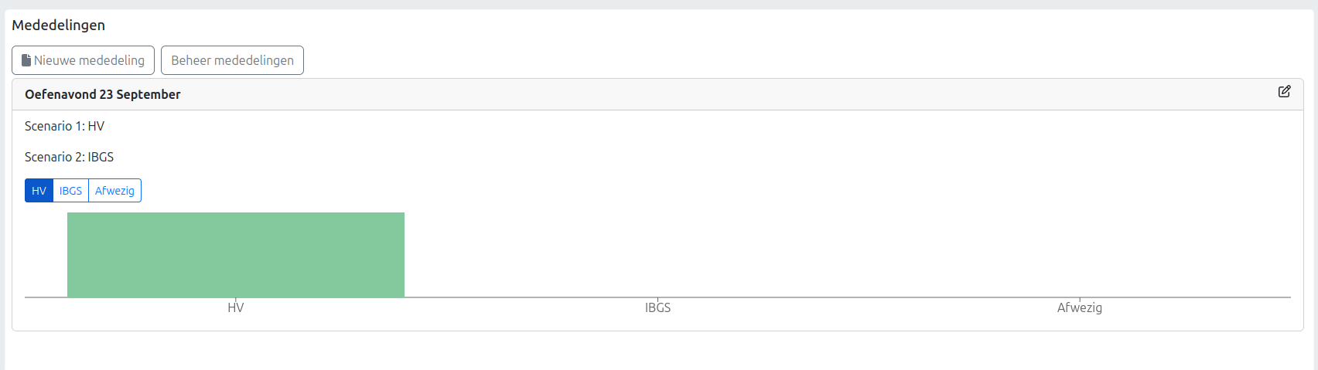The image size is (1318, 370).
Task: Click the Oefenavond 23 September title
Action: click(103, 94)
